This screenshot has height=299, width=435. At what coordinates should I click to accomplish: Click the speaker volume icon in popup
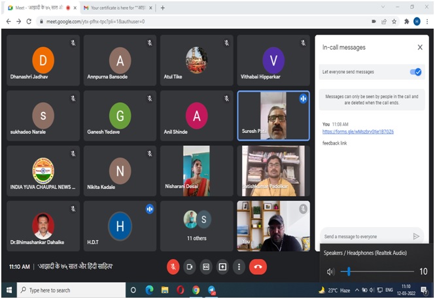click(330, 272)
